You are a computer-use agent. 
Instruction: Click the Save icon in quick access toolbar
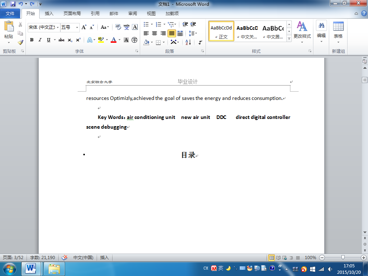13,4
